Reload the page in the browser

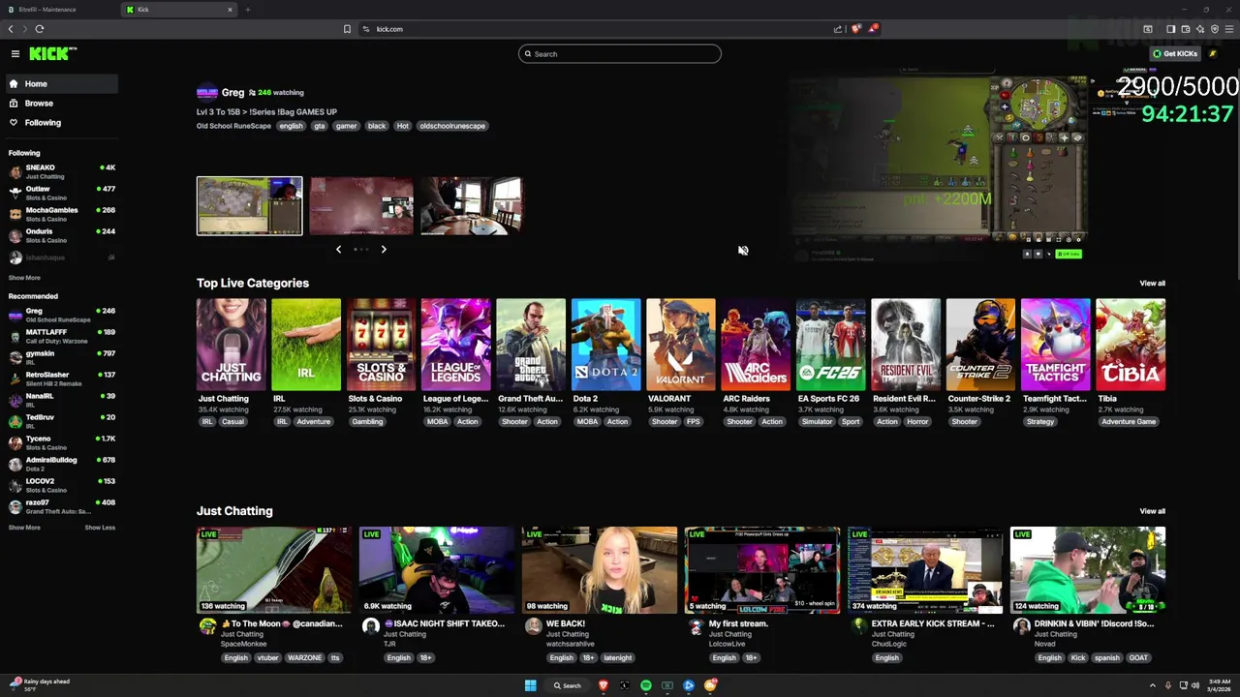tap(40, 29)
